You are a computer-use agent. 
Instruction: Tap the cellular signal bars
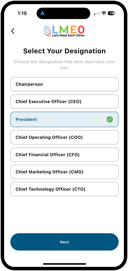[x=97, y=13]
